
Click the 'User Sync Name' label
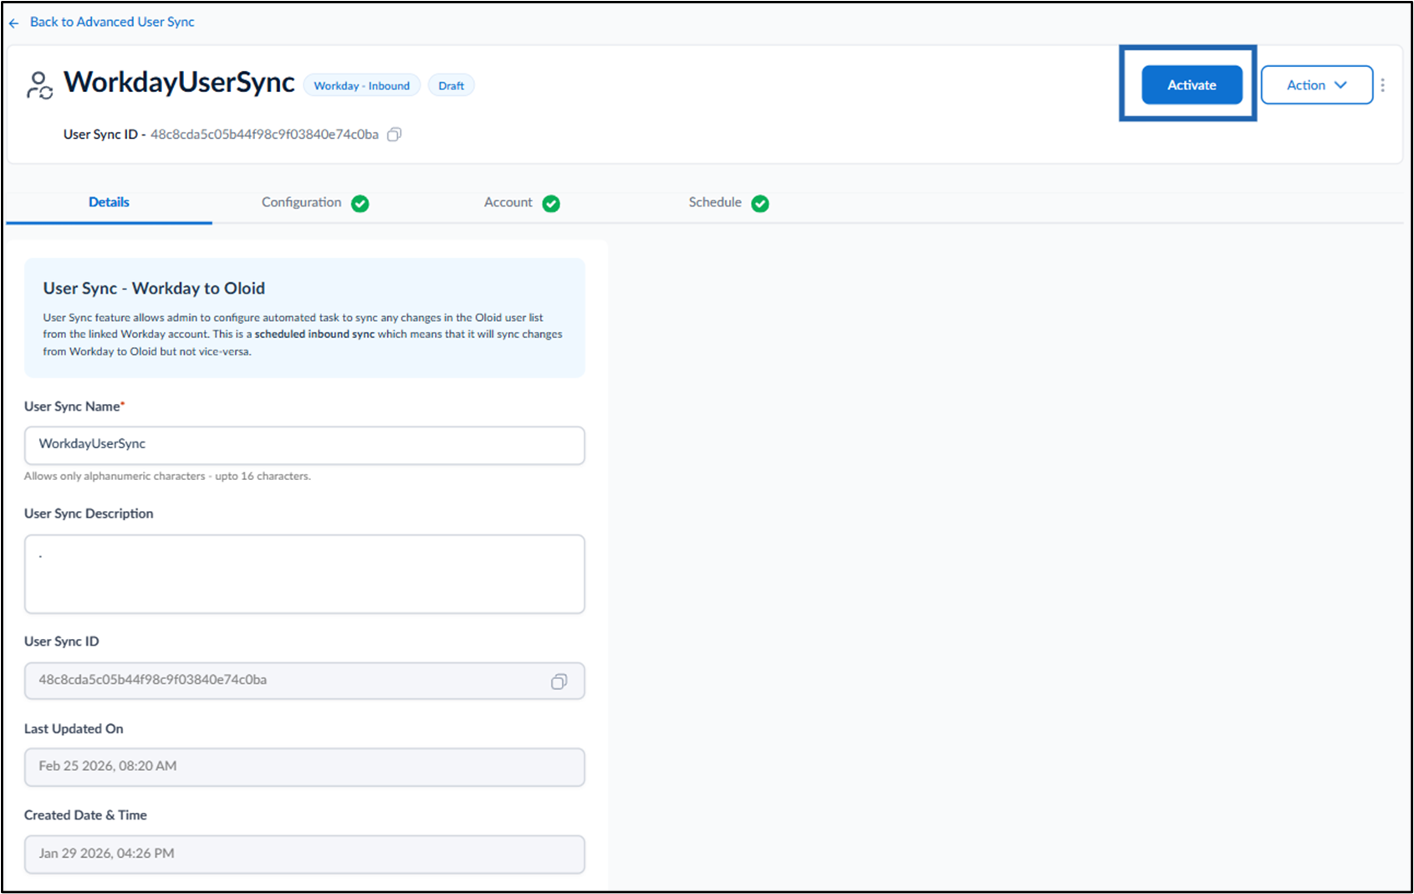pos(74,406)
